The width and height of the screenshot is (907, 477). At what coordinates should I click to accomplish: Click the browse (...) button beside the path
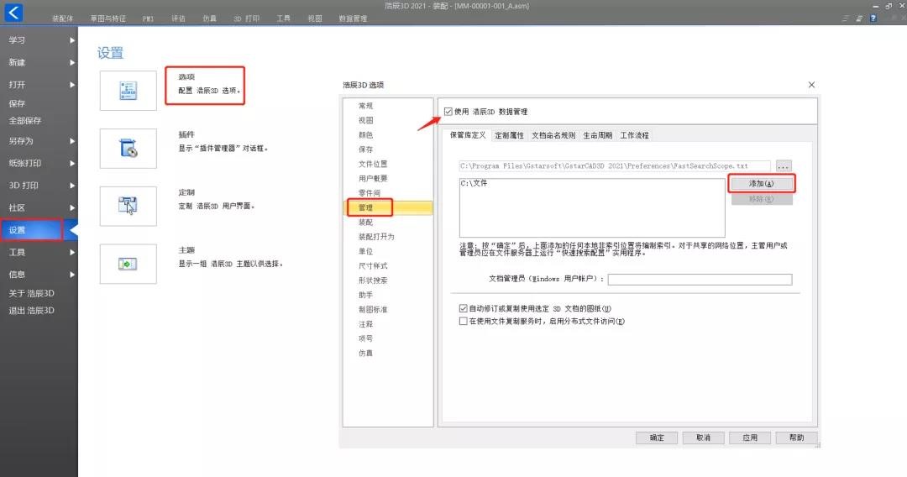click(784, 166)
